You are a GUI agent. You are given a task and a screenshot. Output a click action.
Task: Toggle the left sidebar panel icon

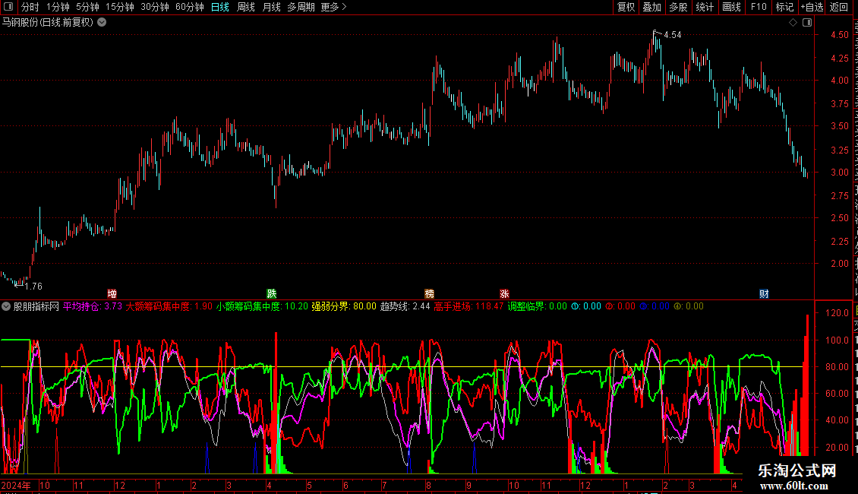pos(8,7)
